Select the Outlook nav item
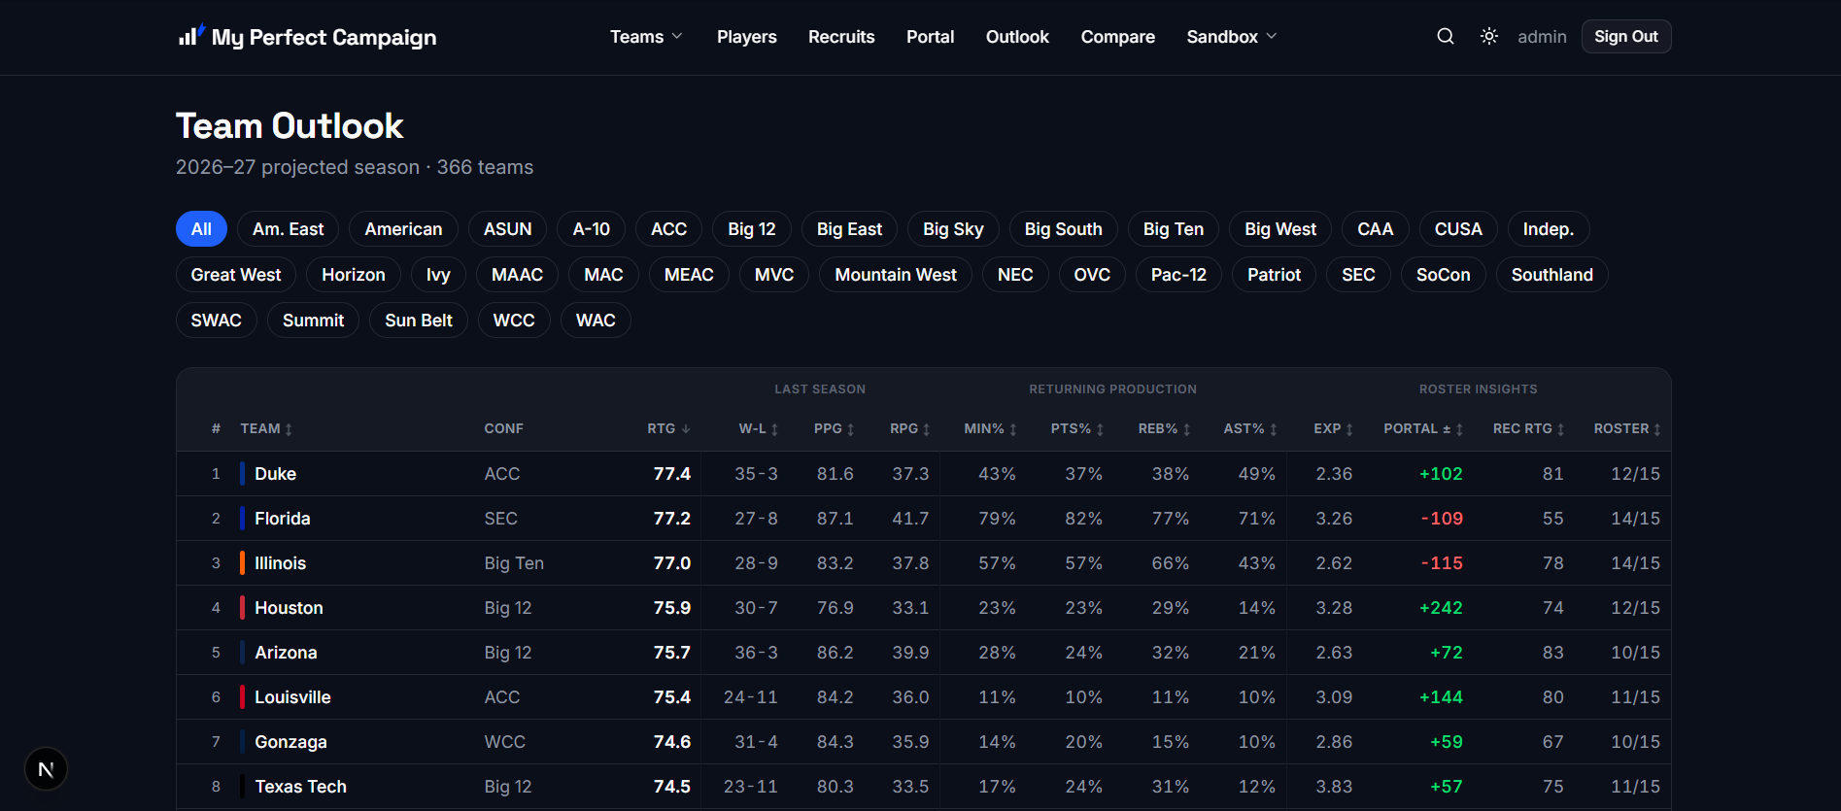The height and width of the screenshot is (811, 1841). point(1017,37)
